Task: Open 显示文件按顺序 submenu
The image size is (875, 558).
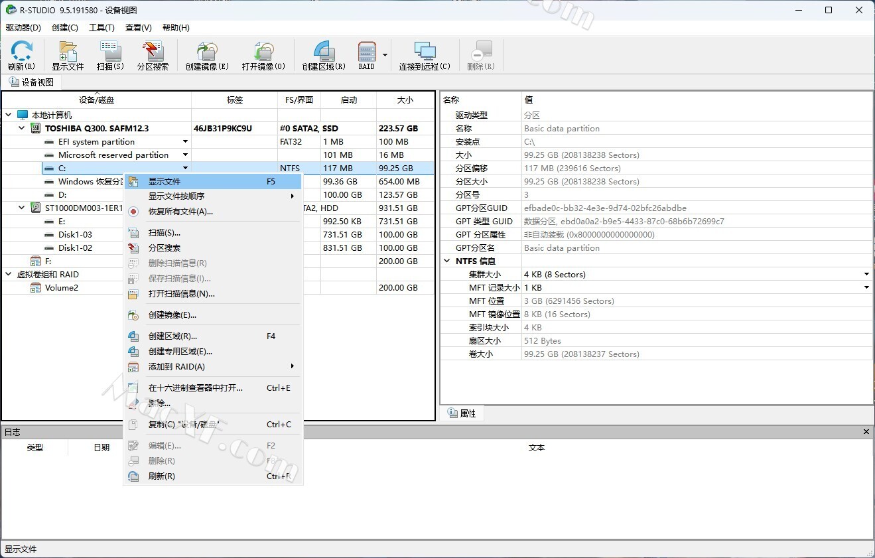Action: (x=213, y=196)
